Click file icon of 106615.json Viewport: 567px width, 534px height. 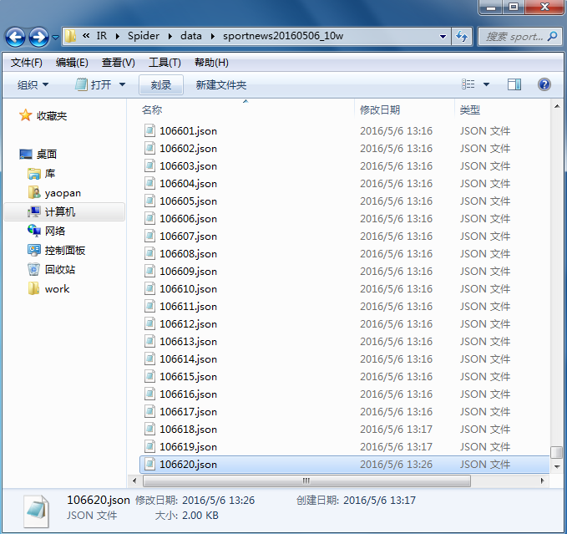(149, 376)
